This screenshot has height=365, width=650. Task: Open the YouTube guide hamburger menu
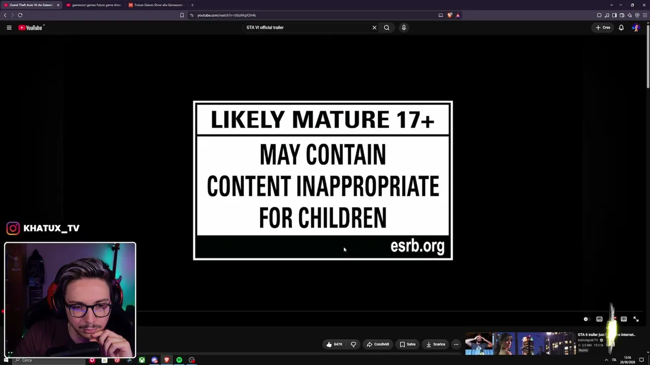pos(9,27)
